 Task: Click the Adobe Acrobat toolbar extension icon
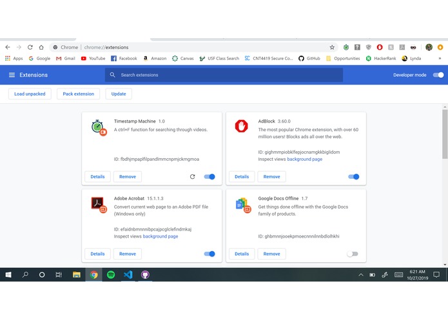click(402, 47)
